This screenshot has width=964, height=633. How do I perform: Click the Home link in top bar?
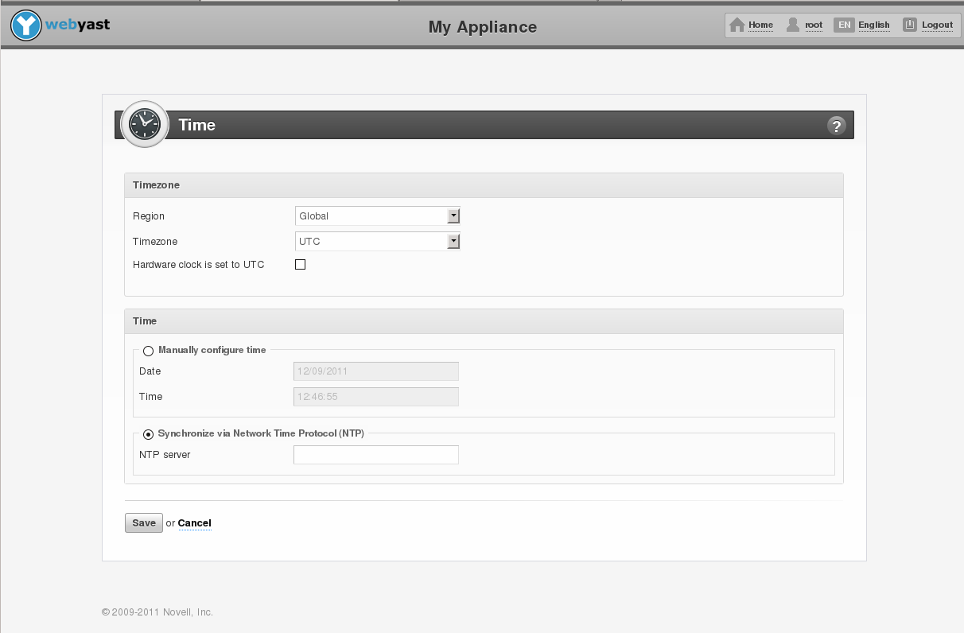(x=760, y=25)
